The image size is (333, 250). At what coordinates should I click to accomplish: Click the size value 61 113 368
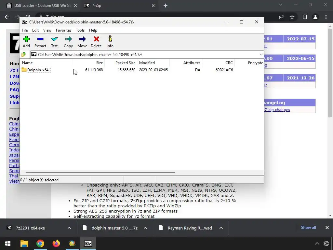pos(94,70)
